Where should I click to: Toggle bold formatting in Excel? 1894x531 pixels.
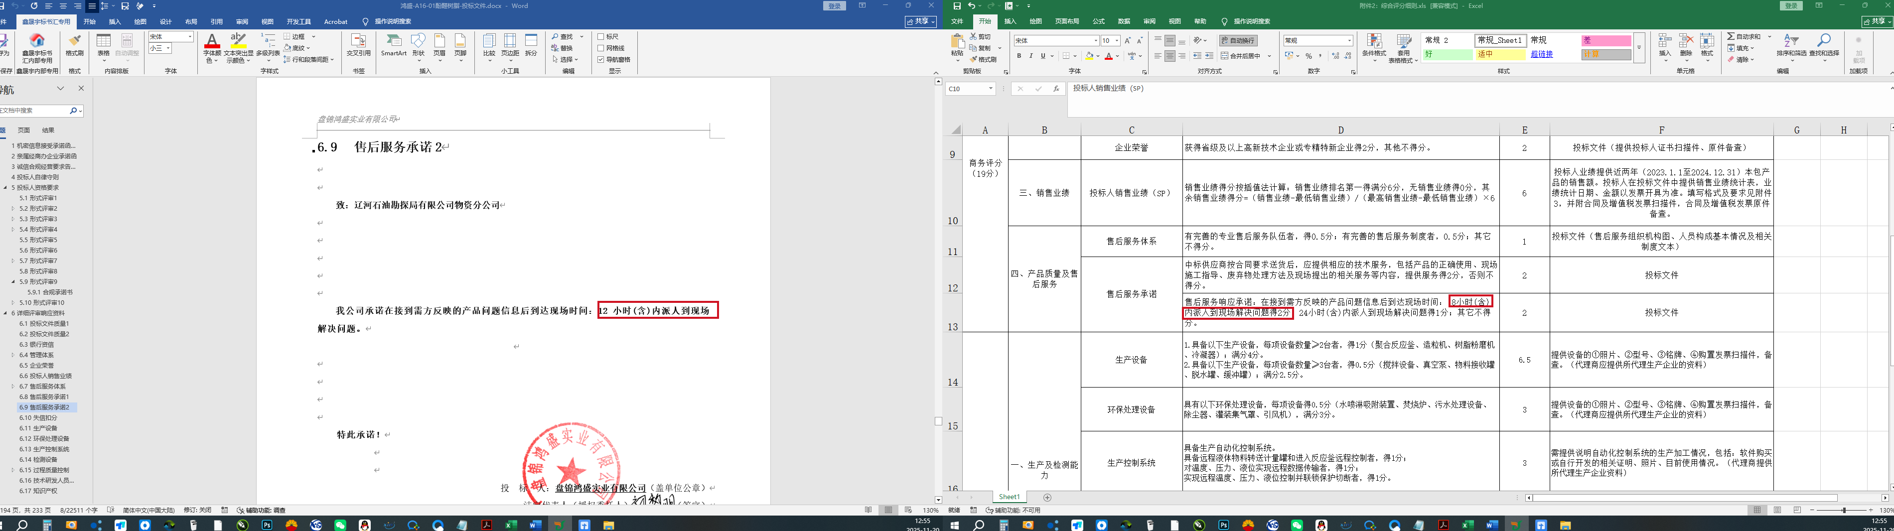coord(1019,56)
